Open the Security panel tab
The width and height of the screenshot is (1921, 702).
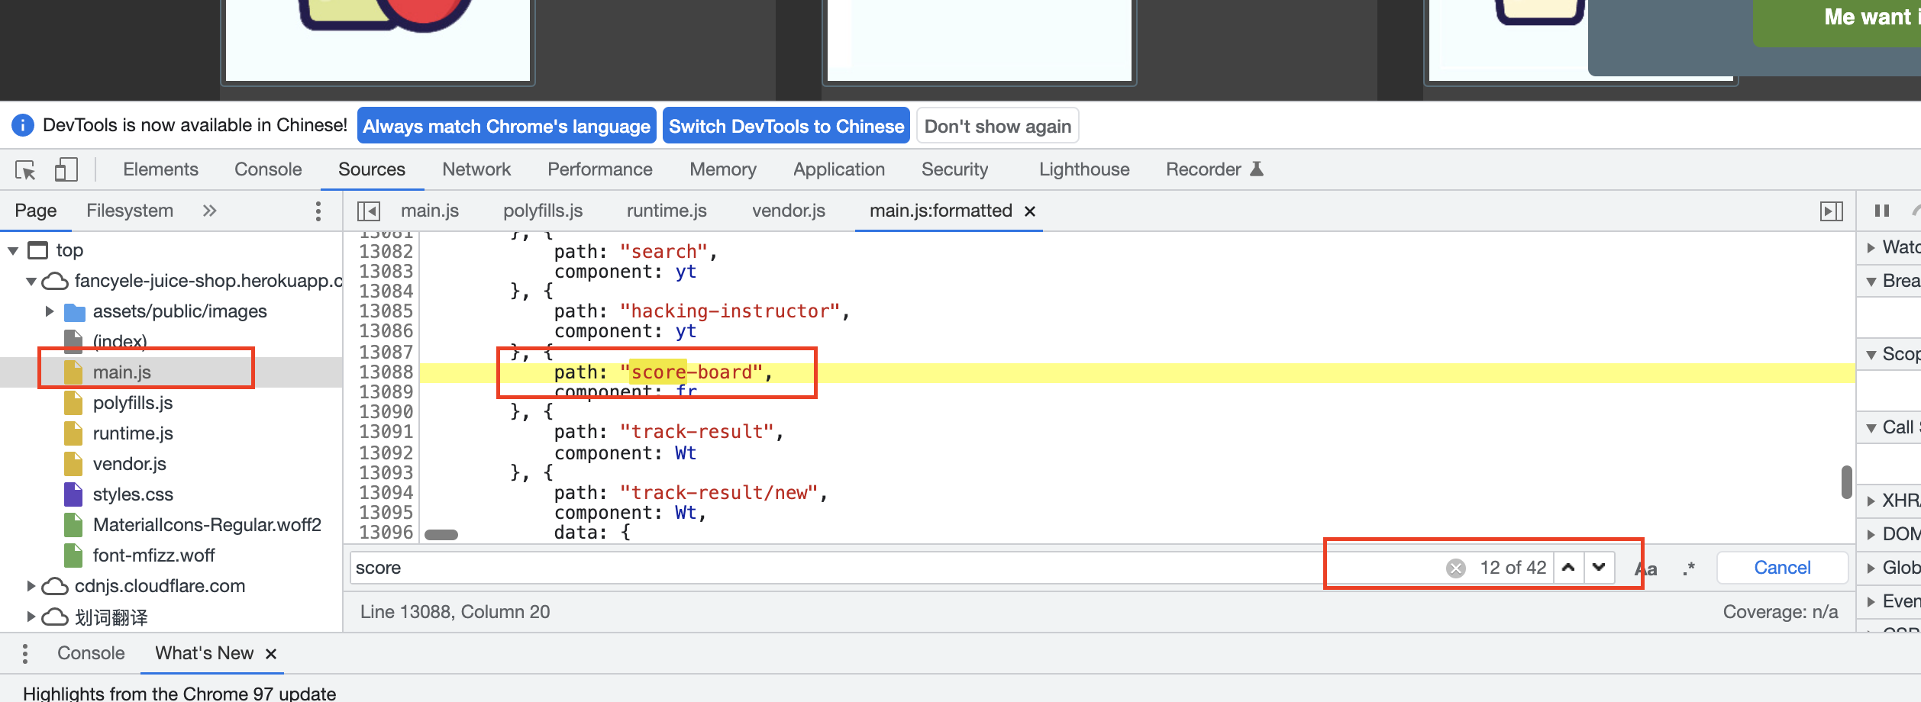point(954,169)
